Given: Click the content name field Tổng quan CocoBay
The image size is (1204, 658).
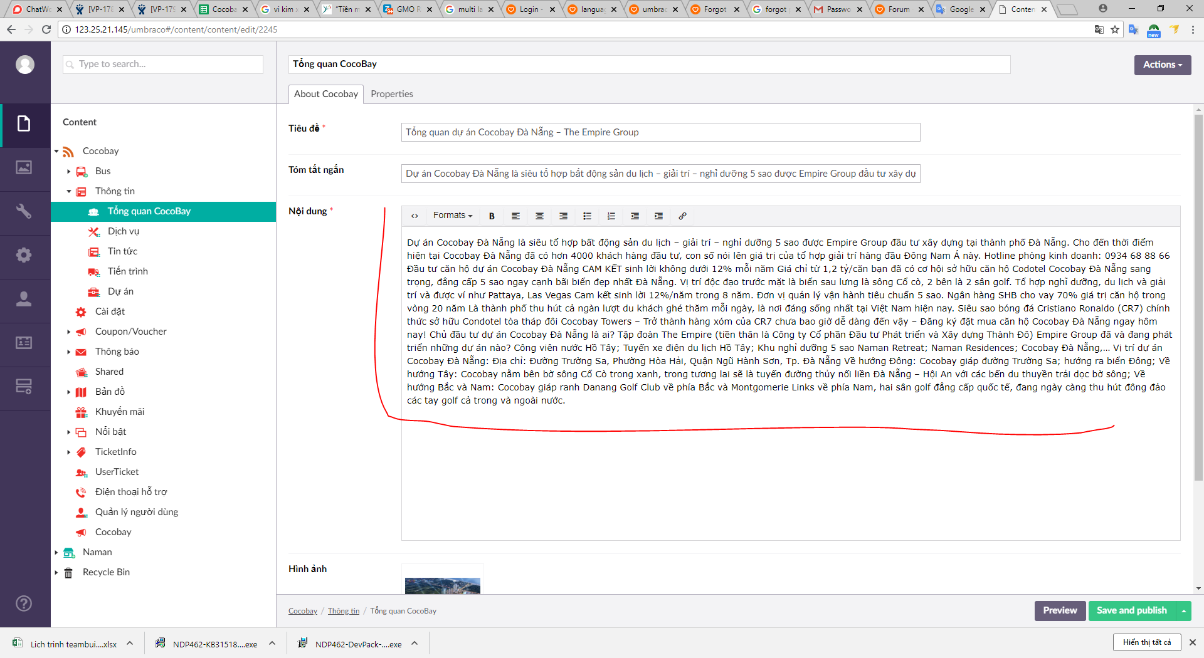Looking at the screenshot, I should 649,64.
